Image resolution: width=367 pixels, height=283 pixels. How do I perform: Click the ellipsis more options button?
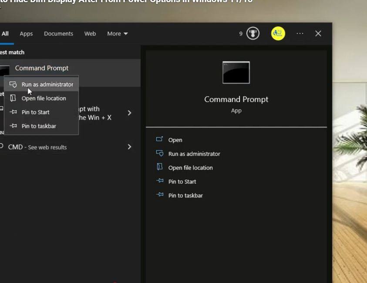[300, 33]
